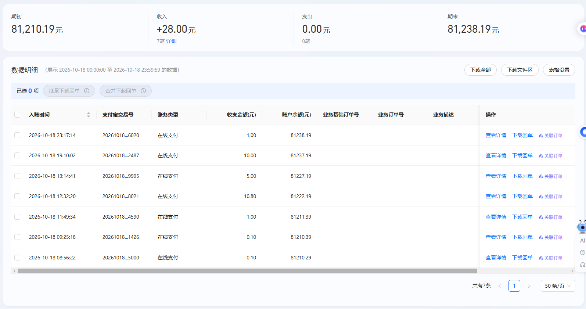Go to the next page with the right arrow
The width and height of the screenshot is (586, 309).
coord(529,286)
